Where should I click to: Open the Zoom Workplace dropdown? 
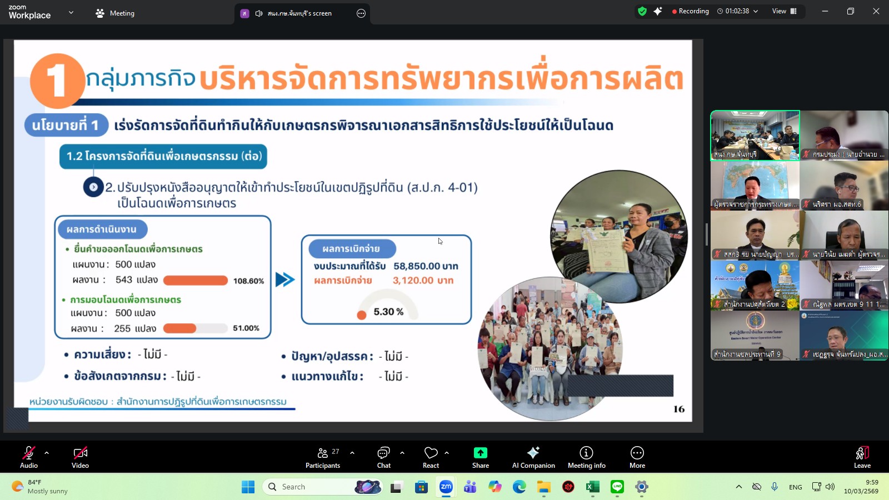(x=70, y=12)
